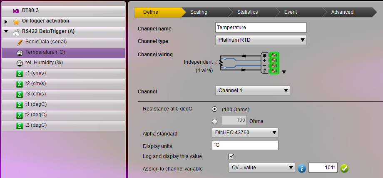Open the Alpha standard DIN IEC dropdown
The image size is (383, 178).
pyautogui.click(x=245, y=133)
